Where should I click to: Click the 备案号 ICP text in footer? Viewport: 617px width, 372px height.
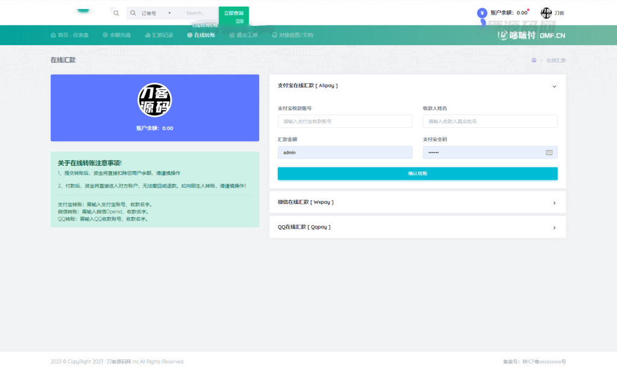534,361
